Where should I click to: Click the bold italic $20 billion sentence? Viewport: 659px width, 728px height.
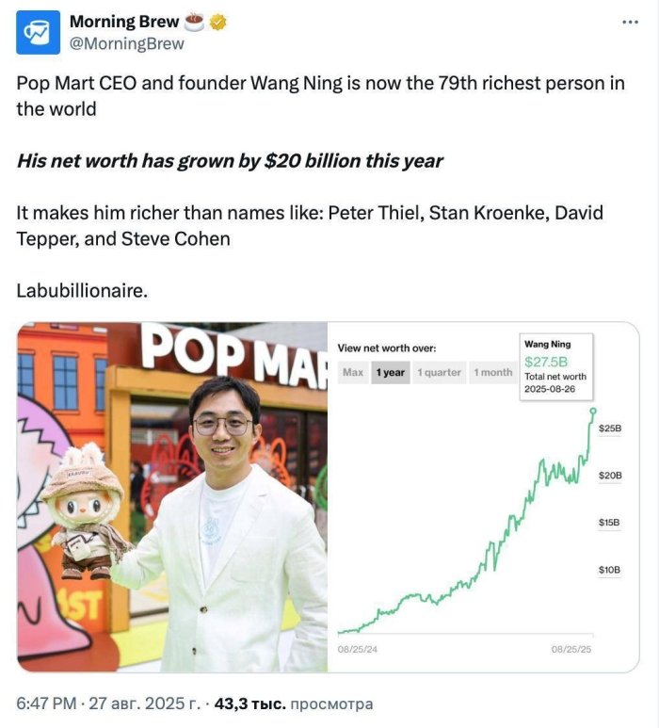pos(230,161)
